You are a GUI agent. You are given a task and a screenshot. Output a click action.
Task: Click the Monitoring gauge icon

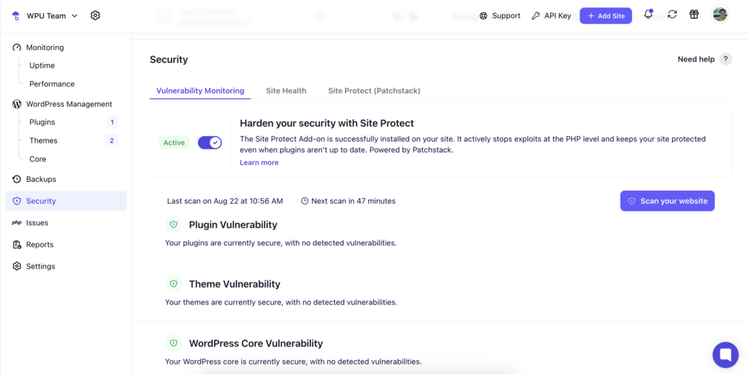pyautogui.click(x=18, y=47)
